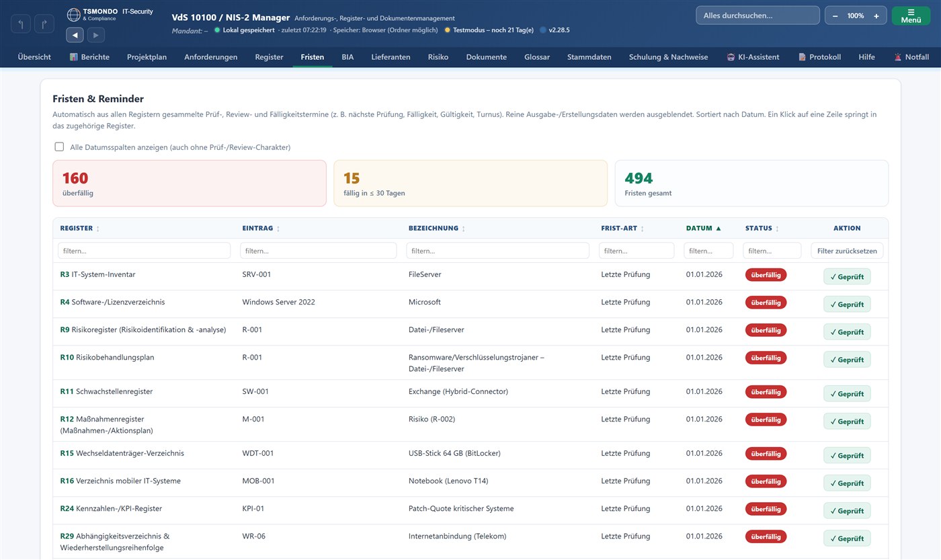941x560 pixels.
Task: Click the 'Filter zurücksetzen' button
Action: pos(847,251)
